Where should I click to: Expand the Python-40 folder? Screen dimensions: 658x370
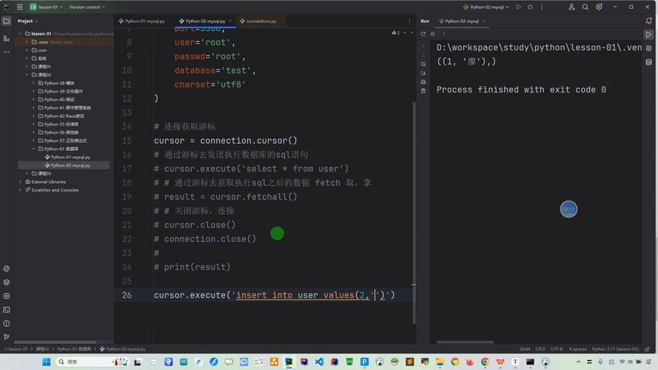(x=34, y=99)
